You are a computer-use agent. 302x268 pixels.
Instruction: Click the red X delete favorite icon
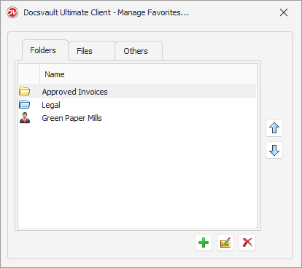click(x=247, y=243)
